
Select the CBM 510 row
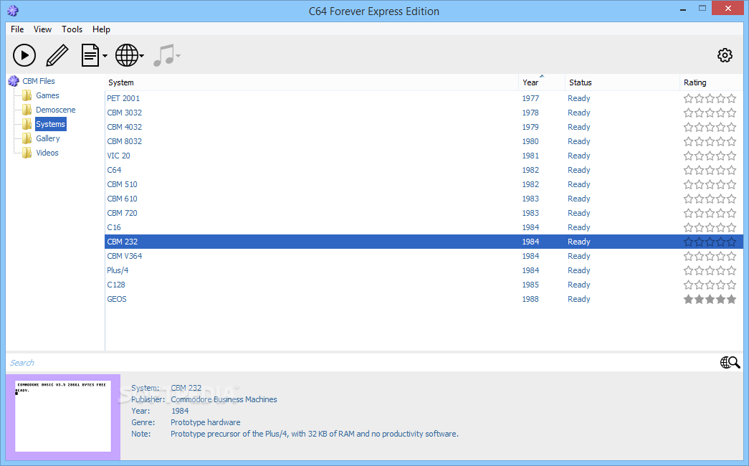click(x=424, y=184)
